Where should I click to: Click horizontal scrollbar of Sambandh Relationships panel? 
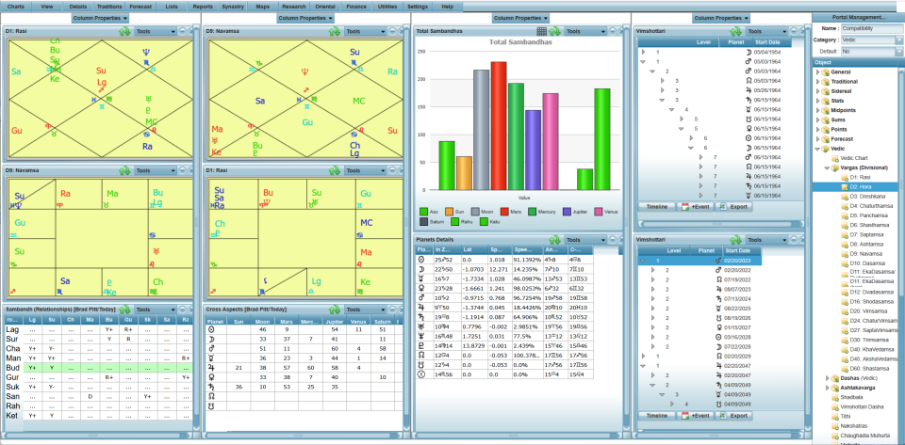[98, 436]
